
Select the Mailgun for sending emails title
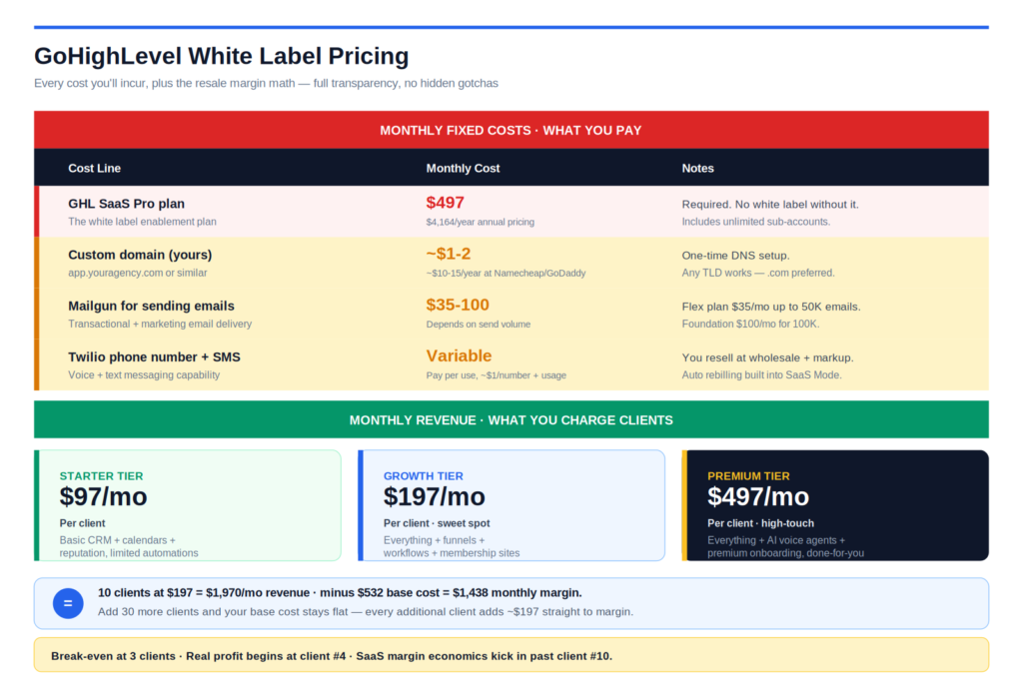pyautogui.click(x=151, y=306)
